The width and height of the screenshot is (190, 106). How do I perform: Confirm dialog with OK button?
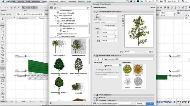tap(150, 103)
